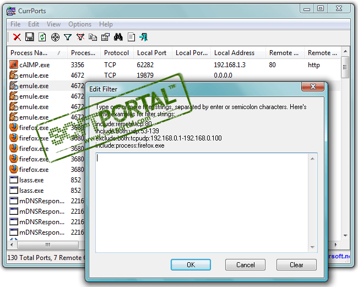Sort by Process ID column header
358x287 pixels.
pos(84,53)
